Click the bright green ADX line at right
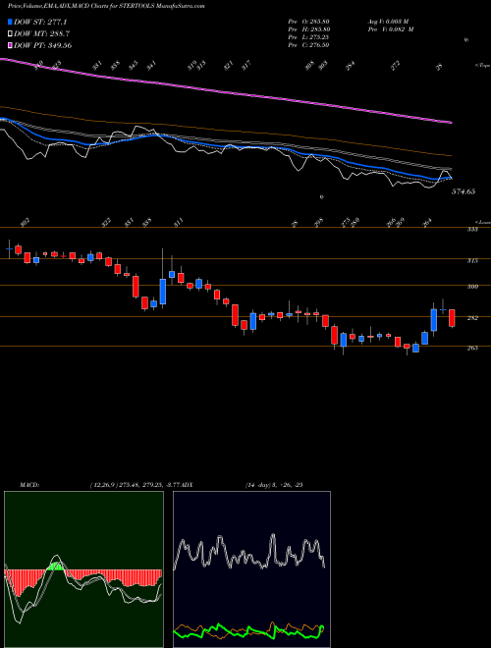This screenshot has width=491, height=648. coord(321,629)
